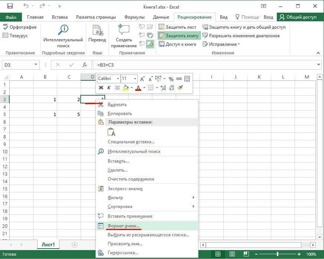Open the font dropdown showing Calibri
Screen dimensions: 324x259
[x=118, y=79]
